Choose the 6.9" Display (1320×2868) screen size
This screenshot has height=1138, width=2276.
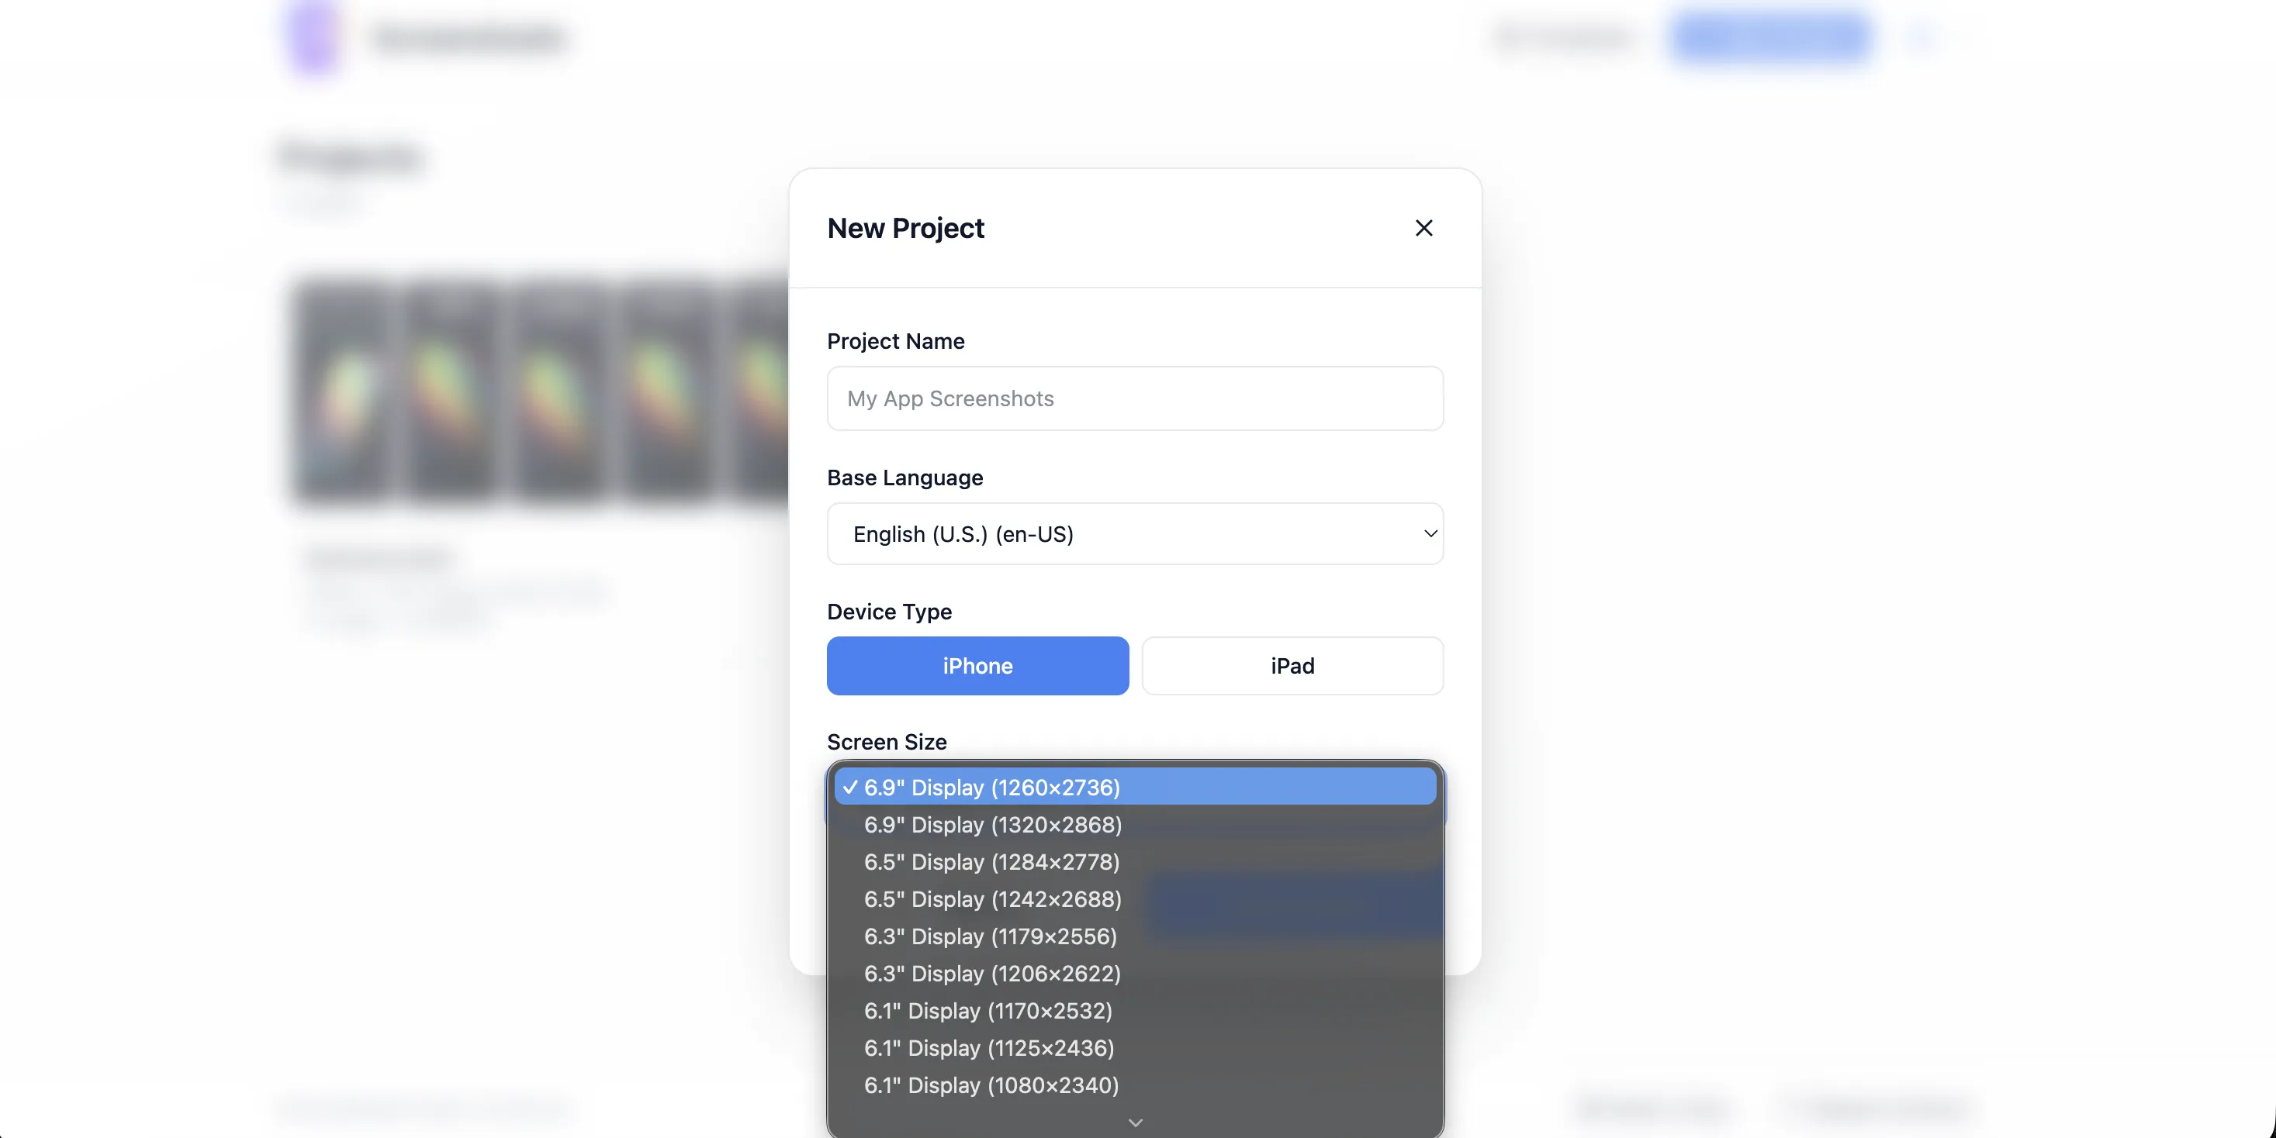click(x=991, y=826)
